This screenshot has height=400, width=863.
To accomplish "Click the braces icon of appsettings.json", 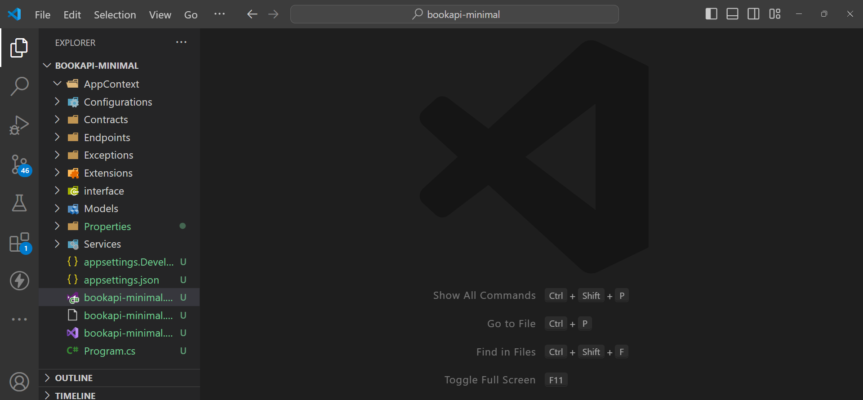I will (72, 280).
